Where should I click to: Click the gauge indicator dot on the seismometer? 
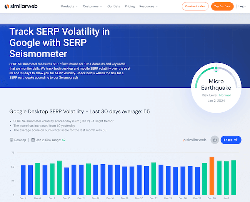point(216,68)
